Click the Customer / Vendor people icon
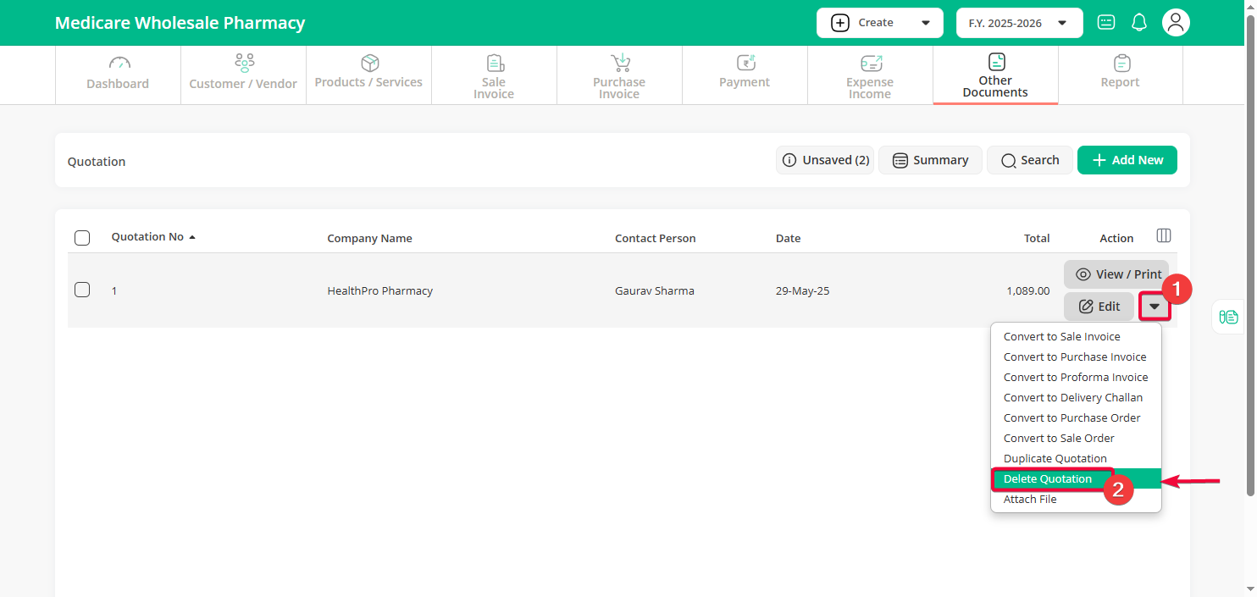Image resolution: width=1257 pixels, height=597 pixels. (244, 63)
